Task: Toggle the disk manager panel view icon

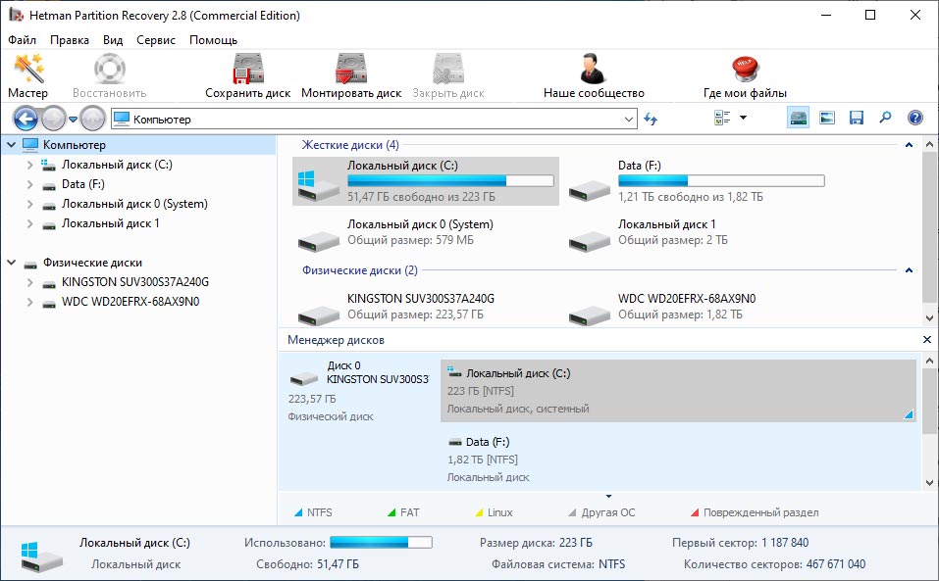Action: 799,119
